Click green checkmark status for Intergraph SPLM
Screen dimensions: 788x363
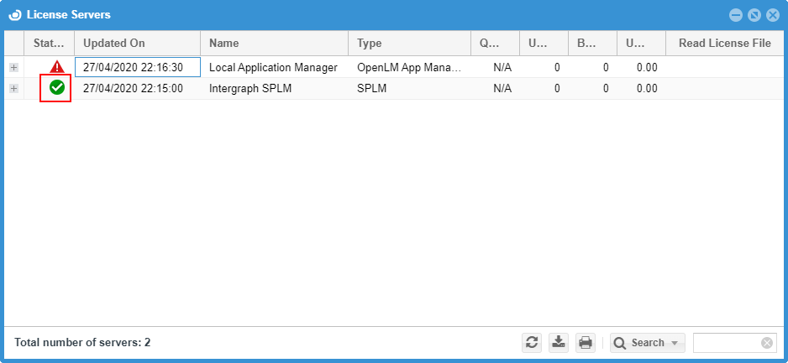click(56, 88)
